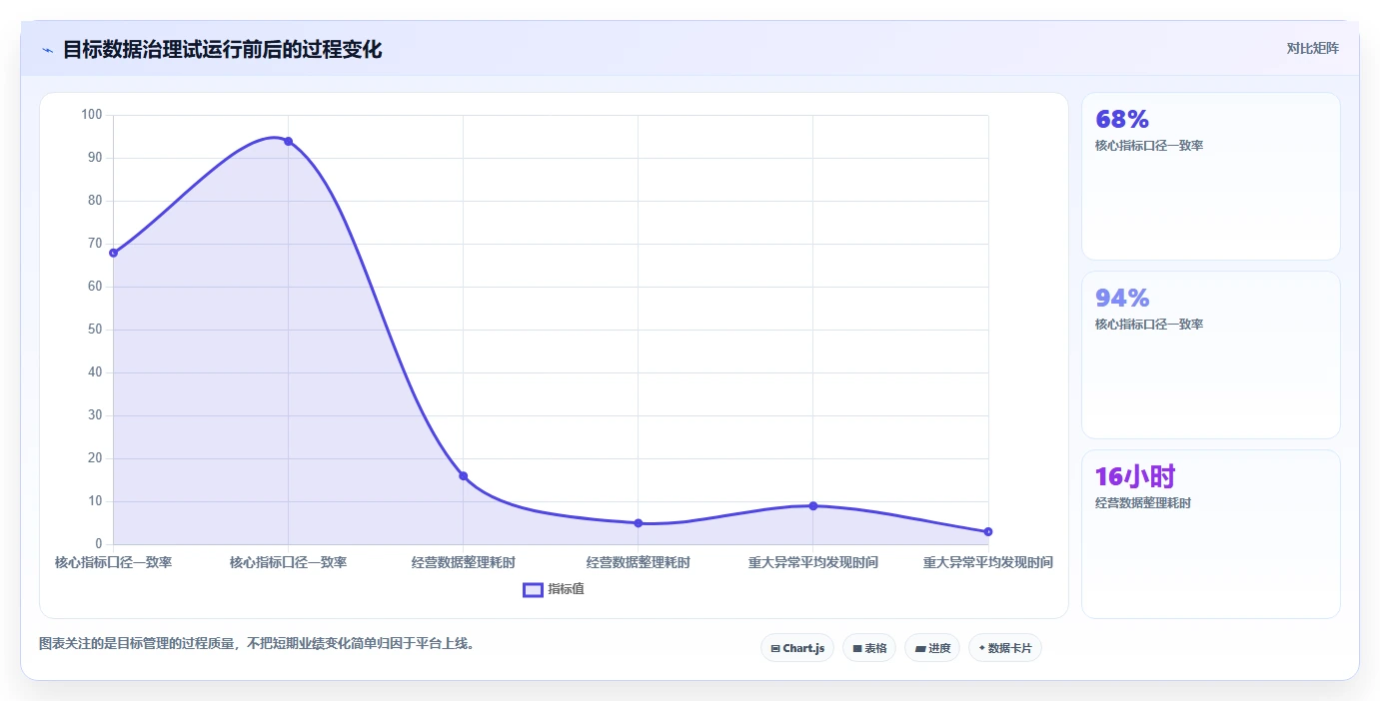Click the line data point at value 9
This screenshot has height=701, width=1380.
coord(813,506)
